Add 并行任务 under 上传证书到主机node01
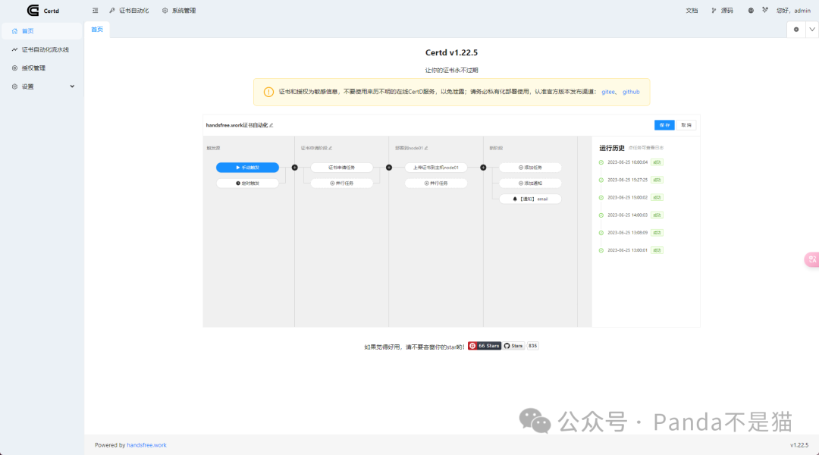 [x=436, y=184]
